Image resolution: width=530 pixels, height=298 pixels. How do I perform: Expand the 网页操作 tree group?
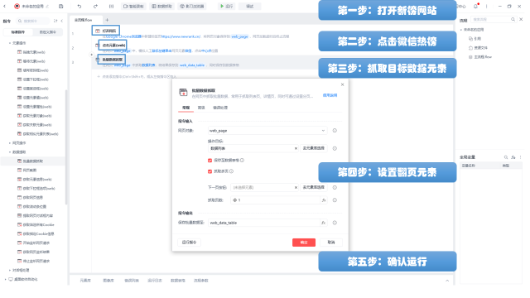9,143
